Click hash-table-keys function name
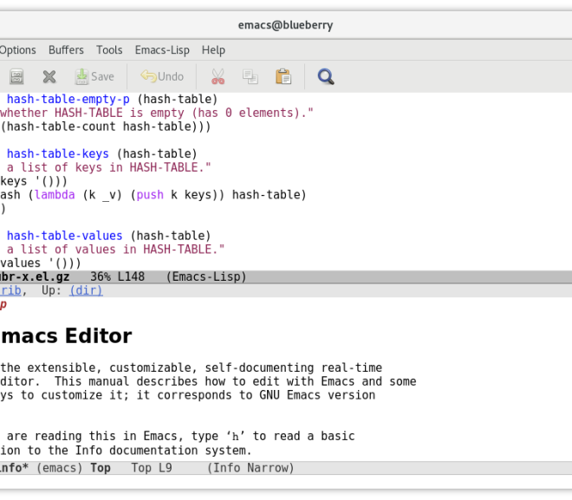 pyautogui.click(x=58, y=154)
